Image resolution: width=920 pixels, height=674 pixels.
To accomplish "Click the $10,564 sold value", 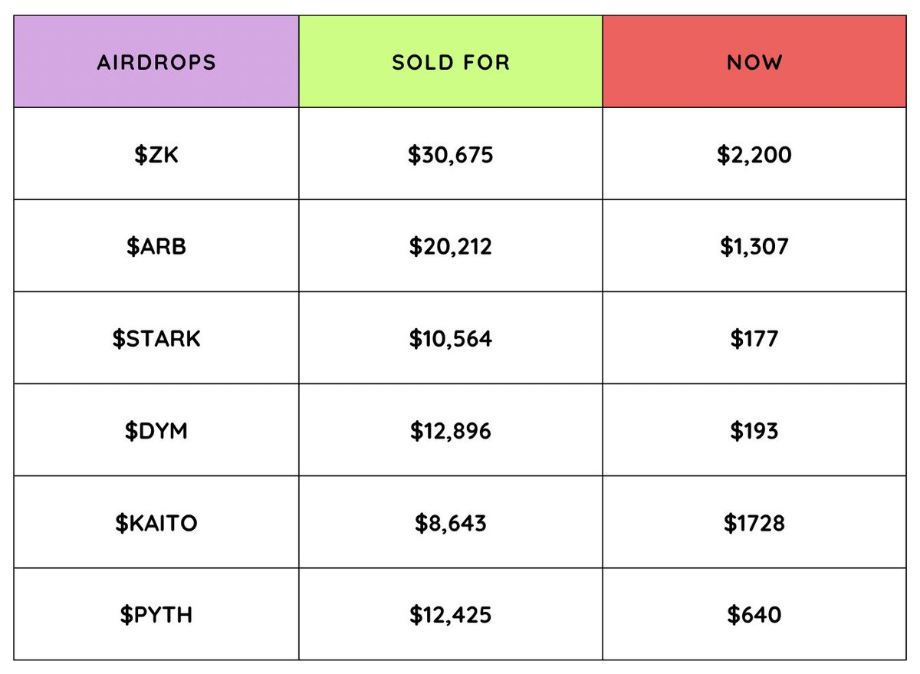I will point(451,339).
